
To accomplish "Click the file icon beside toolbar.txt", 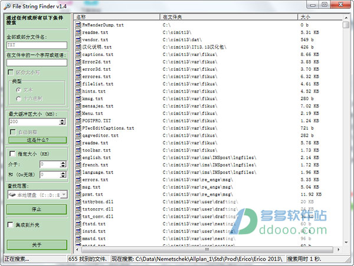I will coord(78,150).
